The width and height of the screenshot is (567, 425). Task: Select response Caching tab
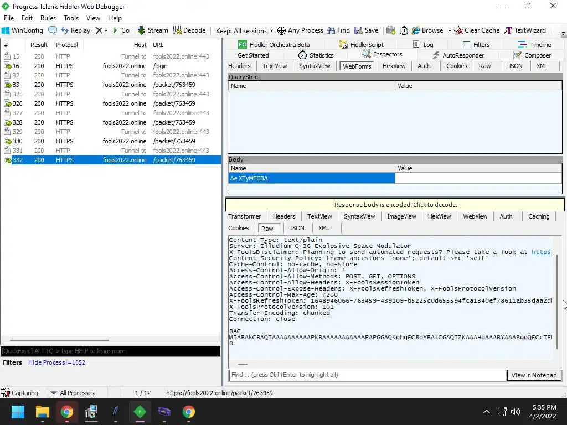click(538, 216)
